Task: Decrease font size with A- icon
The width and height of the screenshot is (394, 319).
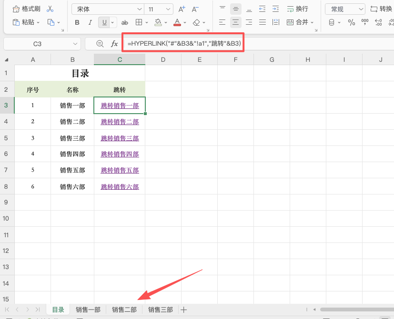Action: 195,10
